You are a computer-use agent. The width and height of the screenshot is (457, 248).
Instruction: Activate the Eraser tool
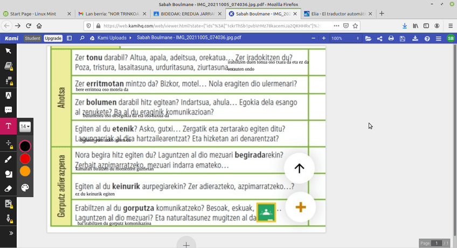click(x=8, y=189)
